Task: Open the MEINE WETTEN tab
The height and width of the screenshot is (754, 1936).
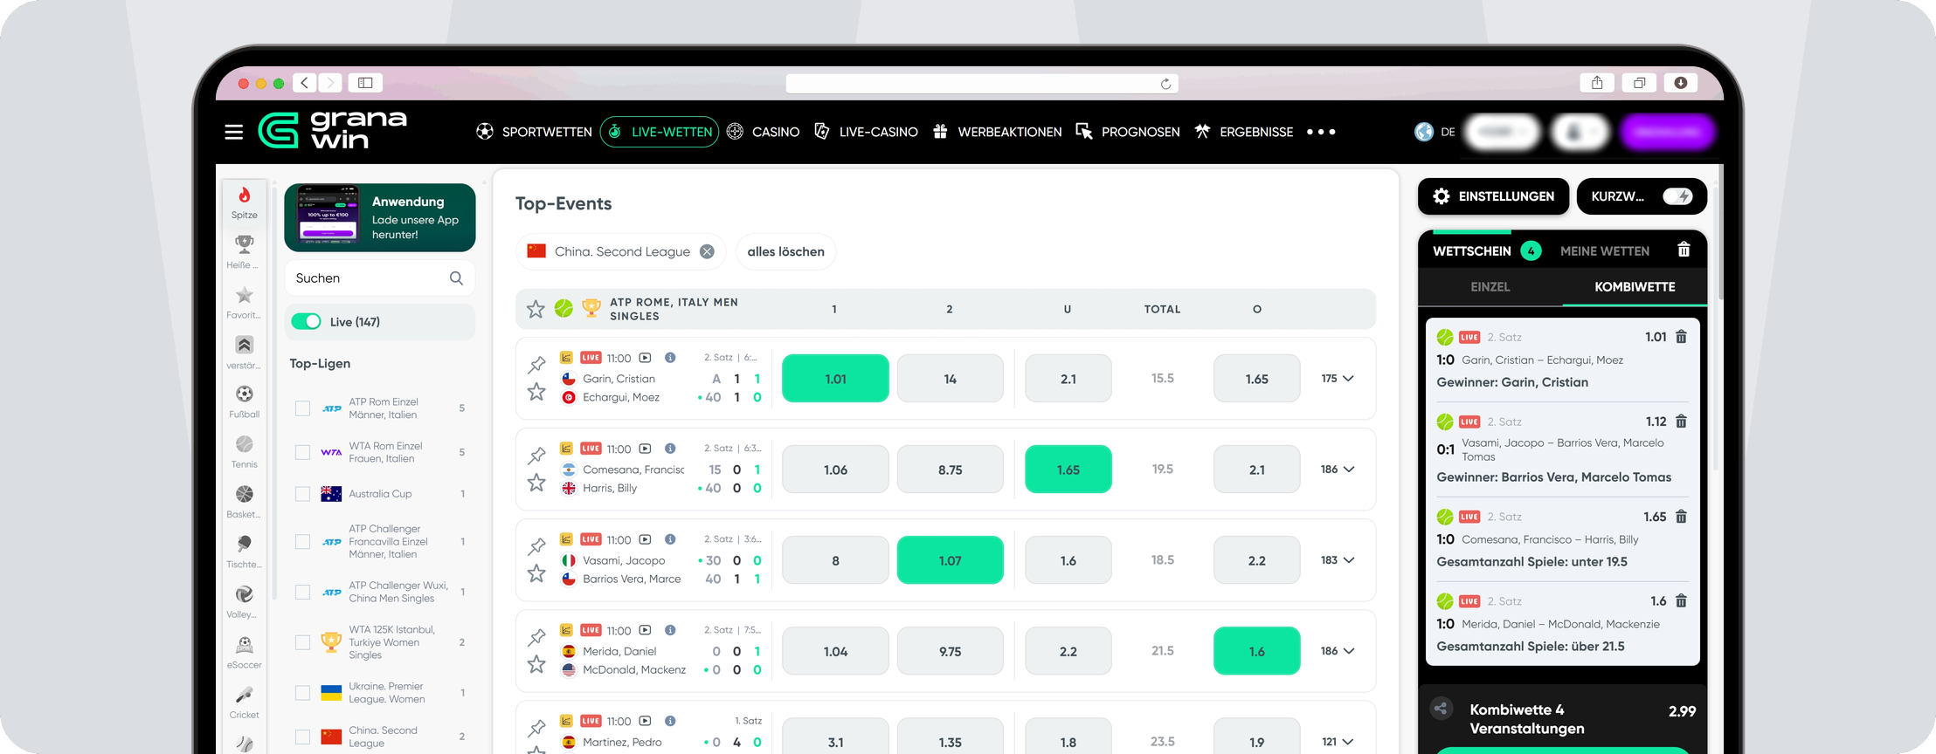Action: (1605, 250)
